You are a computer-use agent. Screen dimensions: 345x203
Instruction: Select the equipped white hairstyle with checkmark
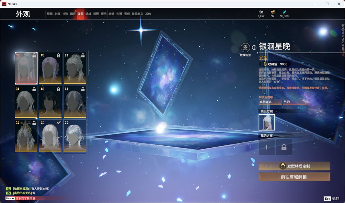click(50, 136)
